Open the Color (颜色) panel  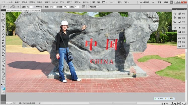point(182,14)
